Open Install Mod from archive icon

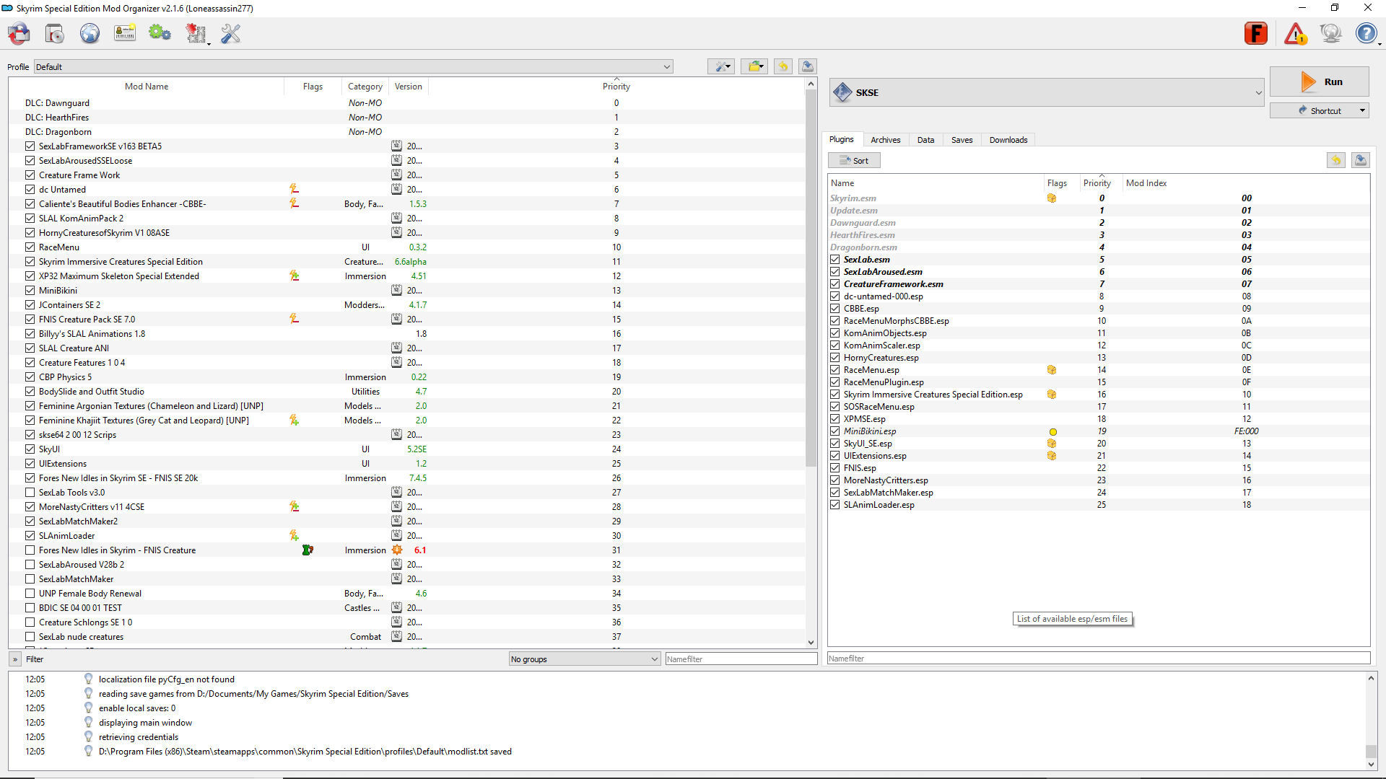point(54,33)
